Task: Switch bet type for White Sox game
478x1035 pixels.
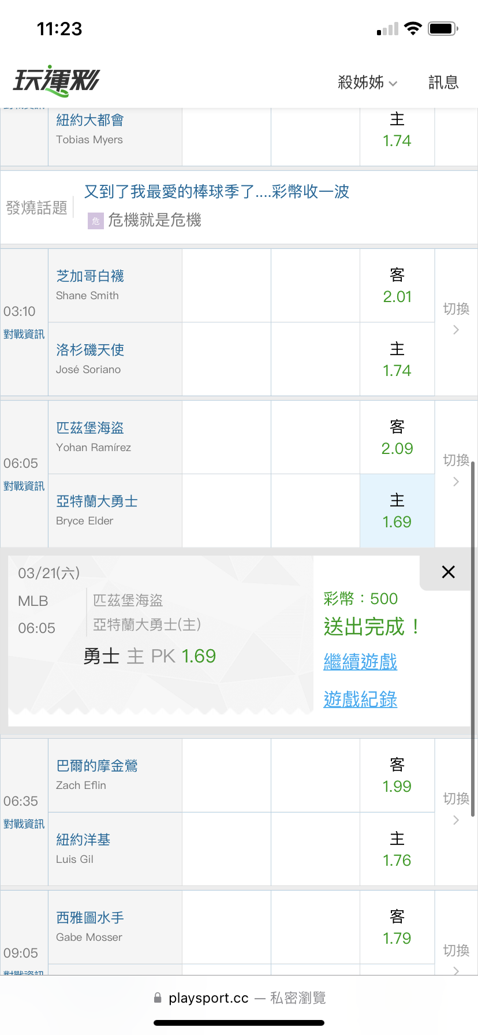Action: 456,318
